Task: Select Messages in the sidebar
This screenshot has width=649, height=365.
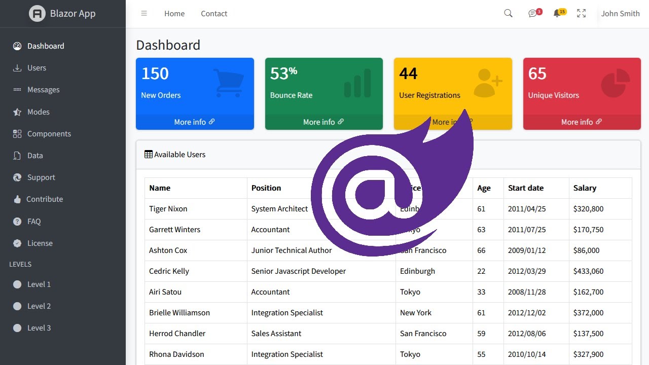Action: (x=63, y=90)
